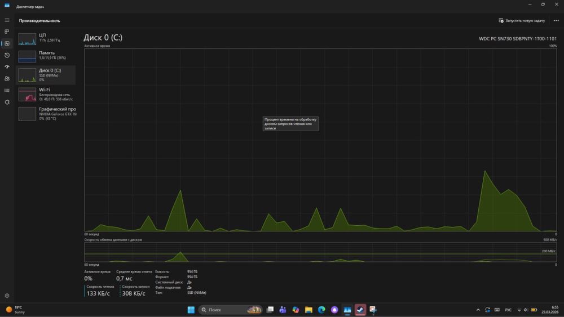
Task: Open the Windows Start menu
Action: (x=191, y=310)
